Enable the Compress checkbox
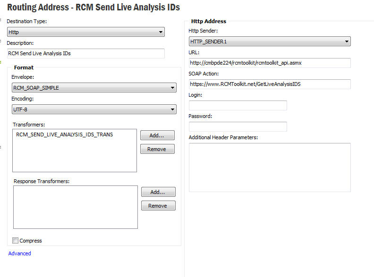374x277 pixels. pos(16,241)
